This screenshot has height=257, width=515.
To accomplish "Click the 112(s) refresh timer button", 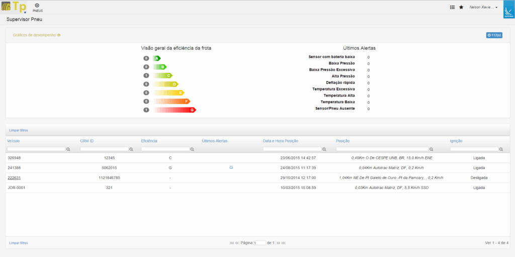I will [494, 35].
